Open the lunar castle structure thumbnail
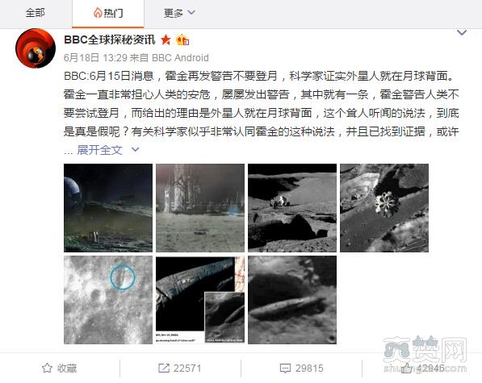 pos(200,208)
